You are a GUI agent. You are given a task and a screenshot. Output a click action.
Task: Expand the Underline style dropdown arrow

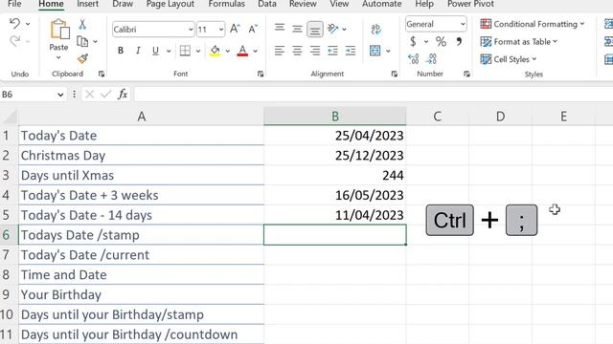[x=169, y=51]
